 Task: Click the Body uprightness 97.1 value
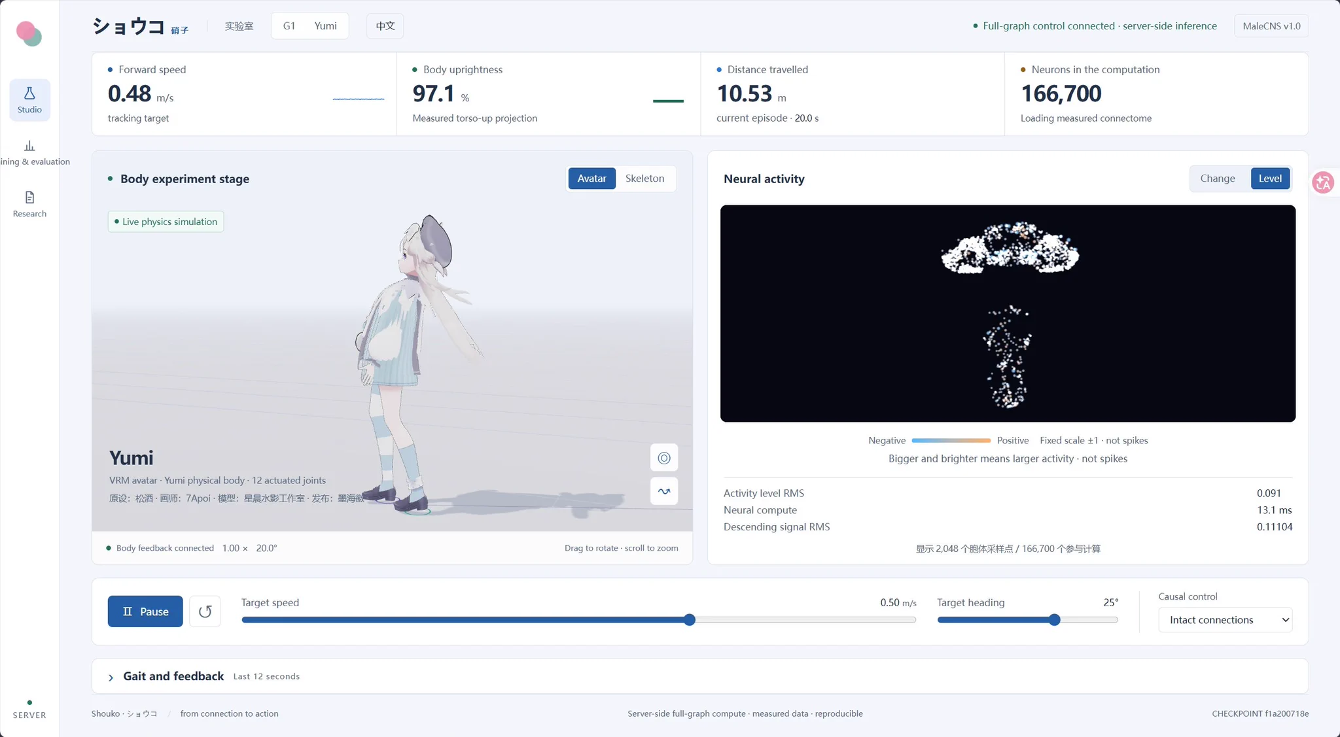point(433,94)
